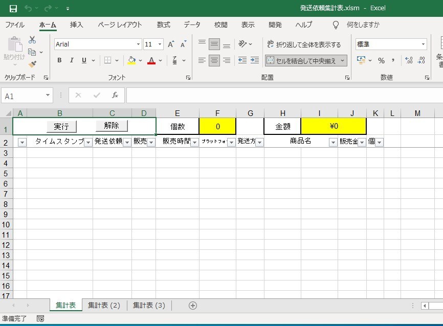The height and width of the screenshot is (326, 443).
Task: Add a new sheet with plus icon
Action: click(x=193, y=306)
